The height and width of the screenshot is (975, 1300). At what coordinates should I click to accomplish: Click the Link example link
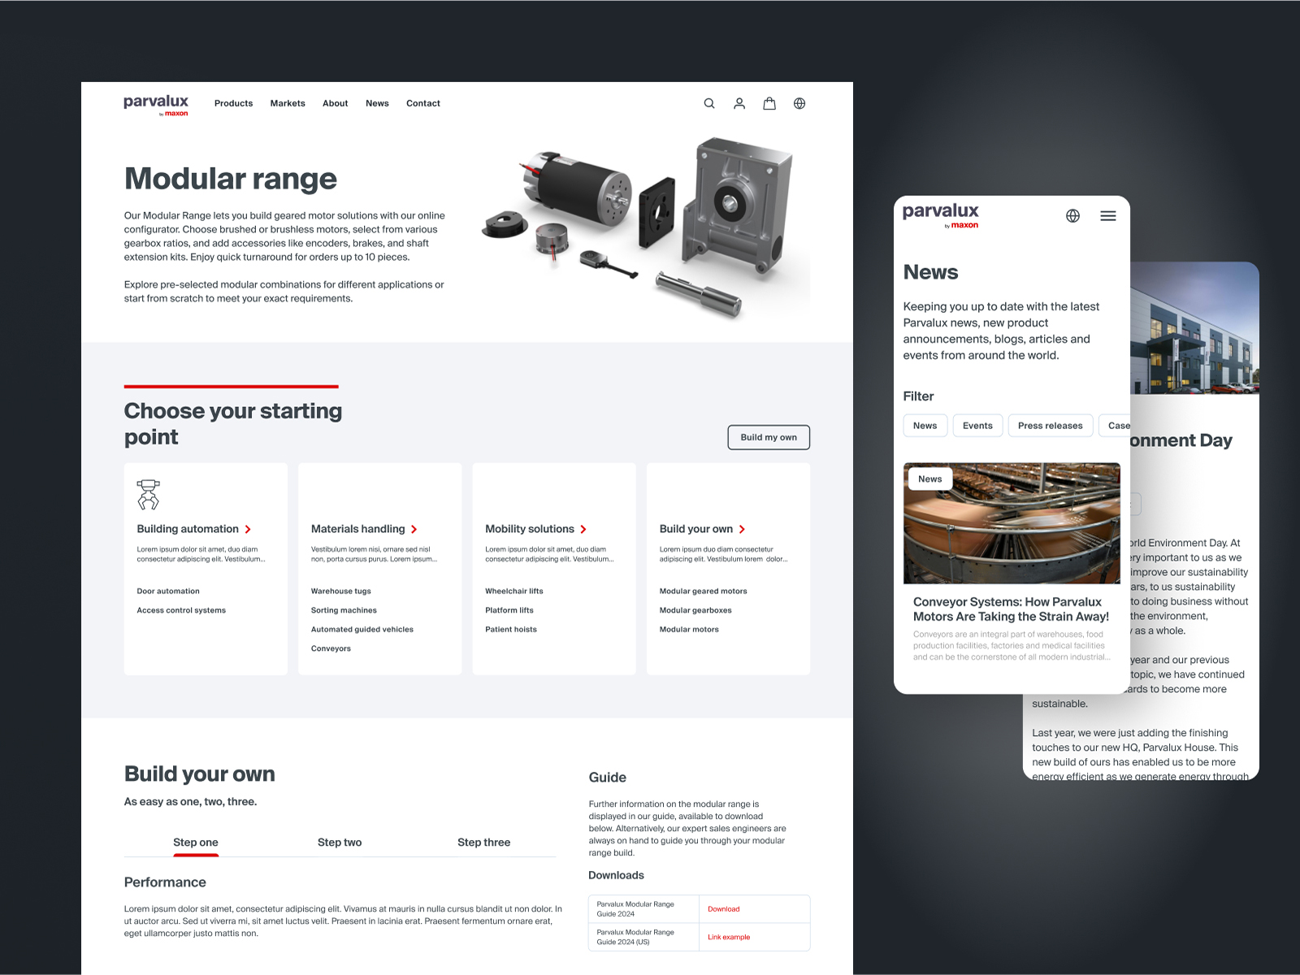(x=729, y=937)
